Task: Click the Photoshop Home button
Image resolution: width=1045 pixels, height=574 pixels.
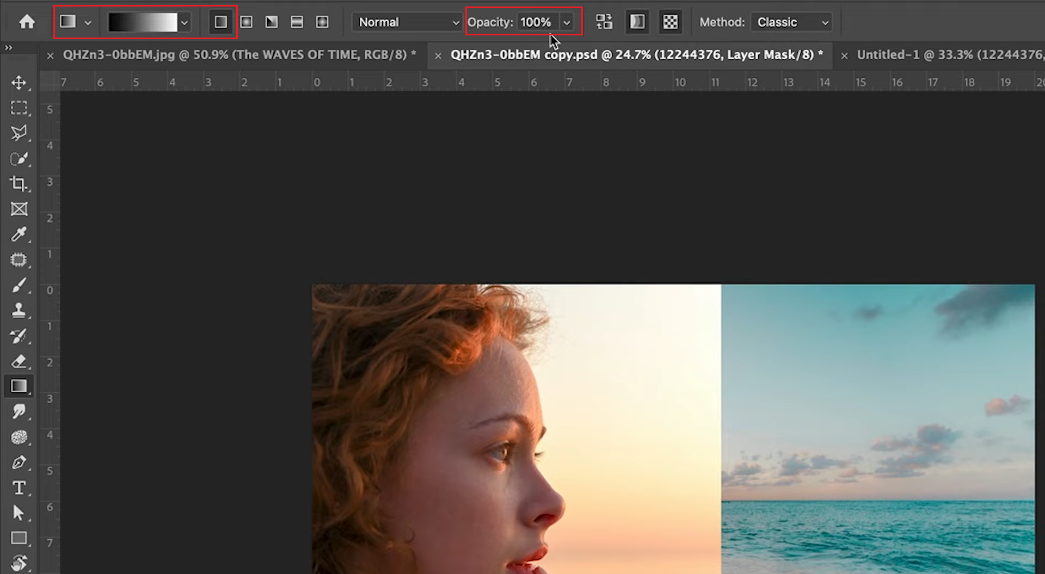Action: tap(26, 22)
